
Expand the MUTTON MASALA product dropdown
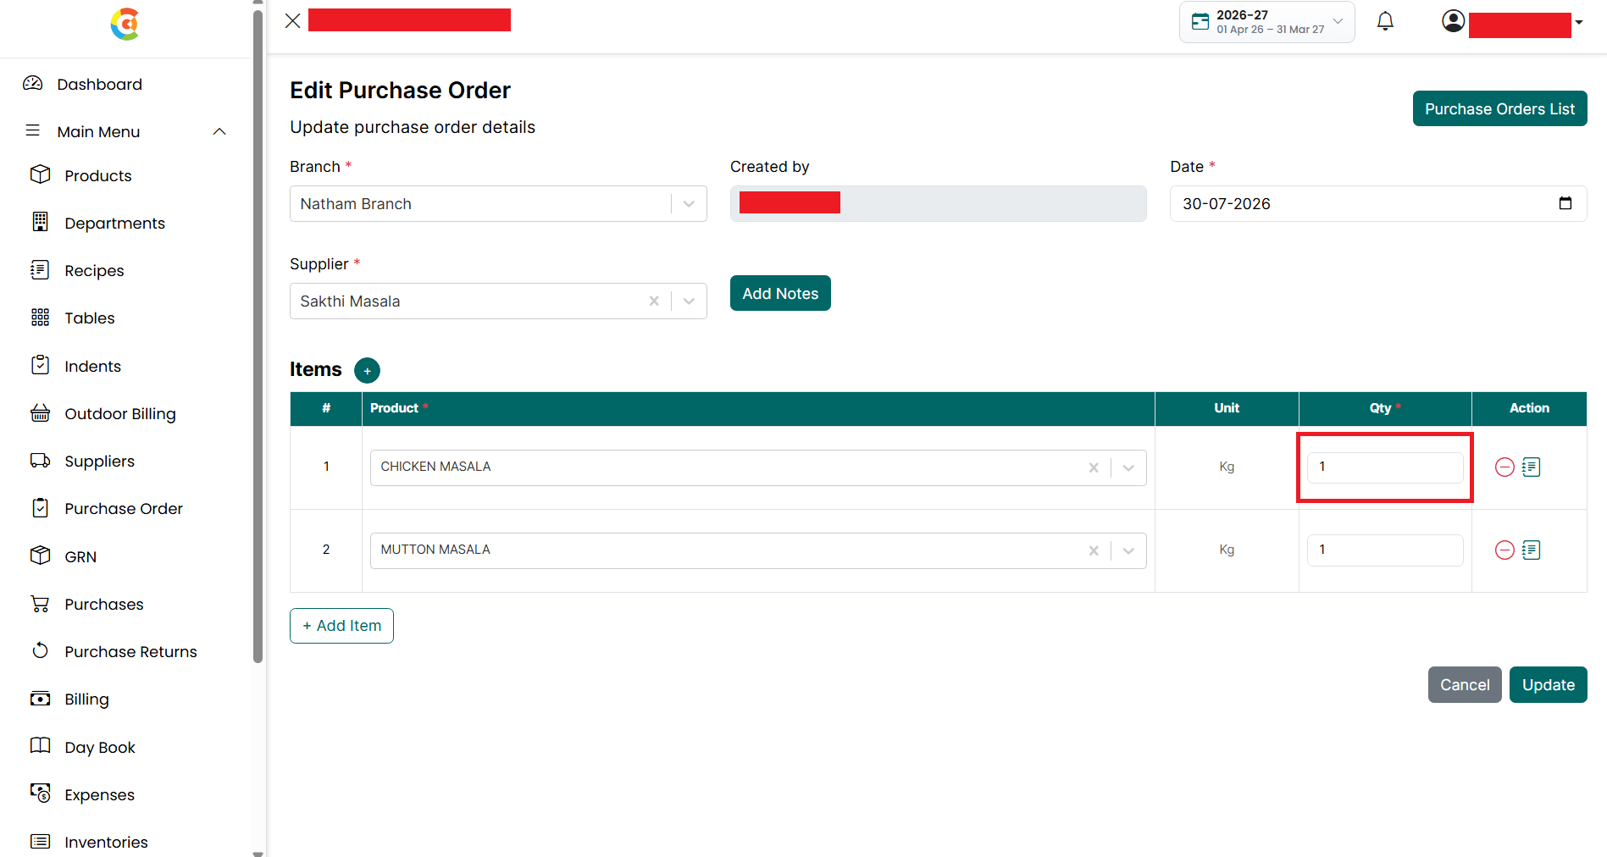pos(1128,550)
